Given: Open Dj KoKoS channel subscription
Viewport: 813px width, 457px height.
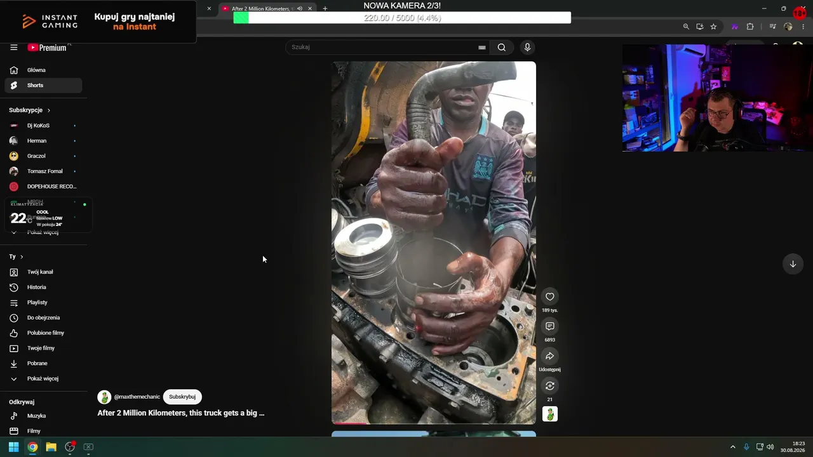Looking at the screenshot, I should [43, 126].
